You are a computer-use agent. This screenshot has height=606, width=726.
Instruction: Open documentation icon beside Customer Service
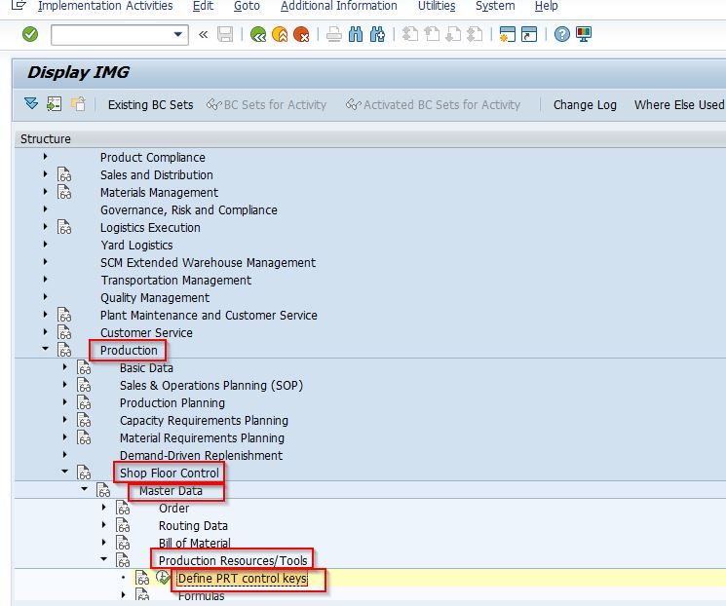click(x=64, y=332)
